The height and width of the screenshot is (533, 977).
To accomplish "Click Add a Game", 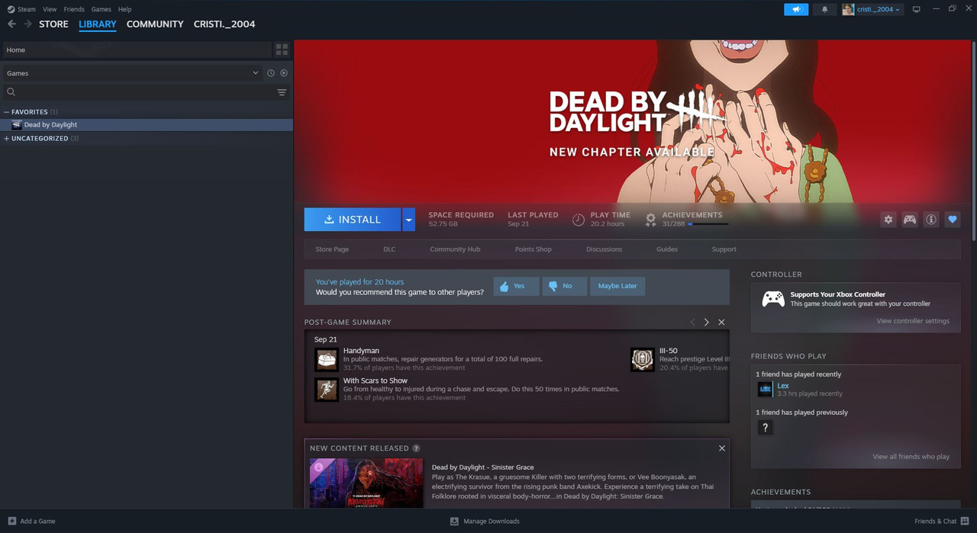I will tap(31, 522).
